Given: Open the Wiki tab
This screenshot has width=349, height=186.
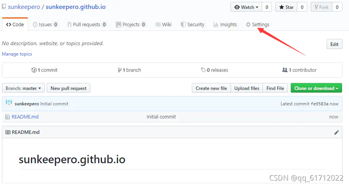Looking at the screenshot, I should tap(164, 24).
